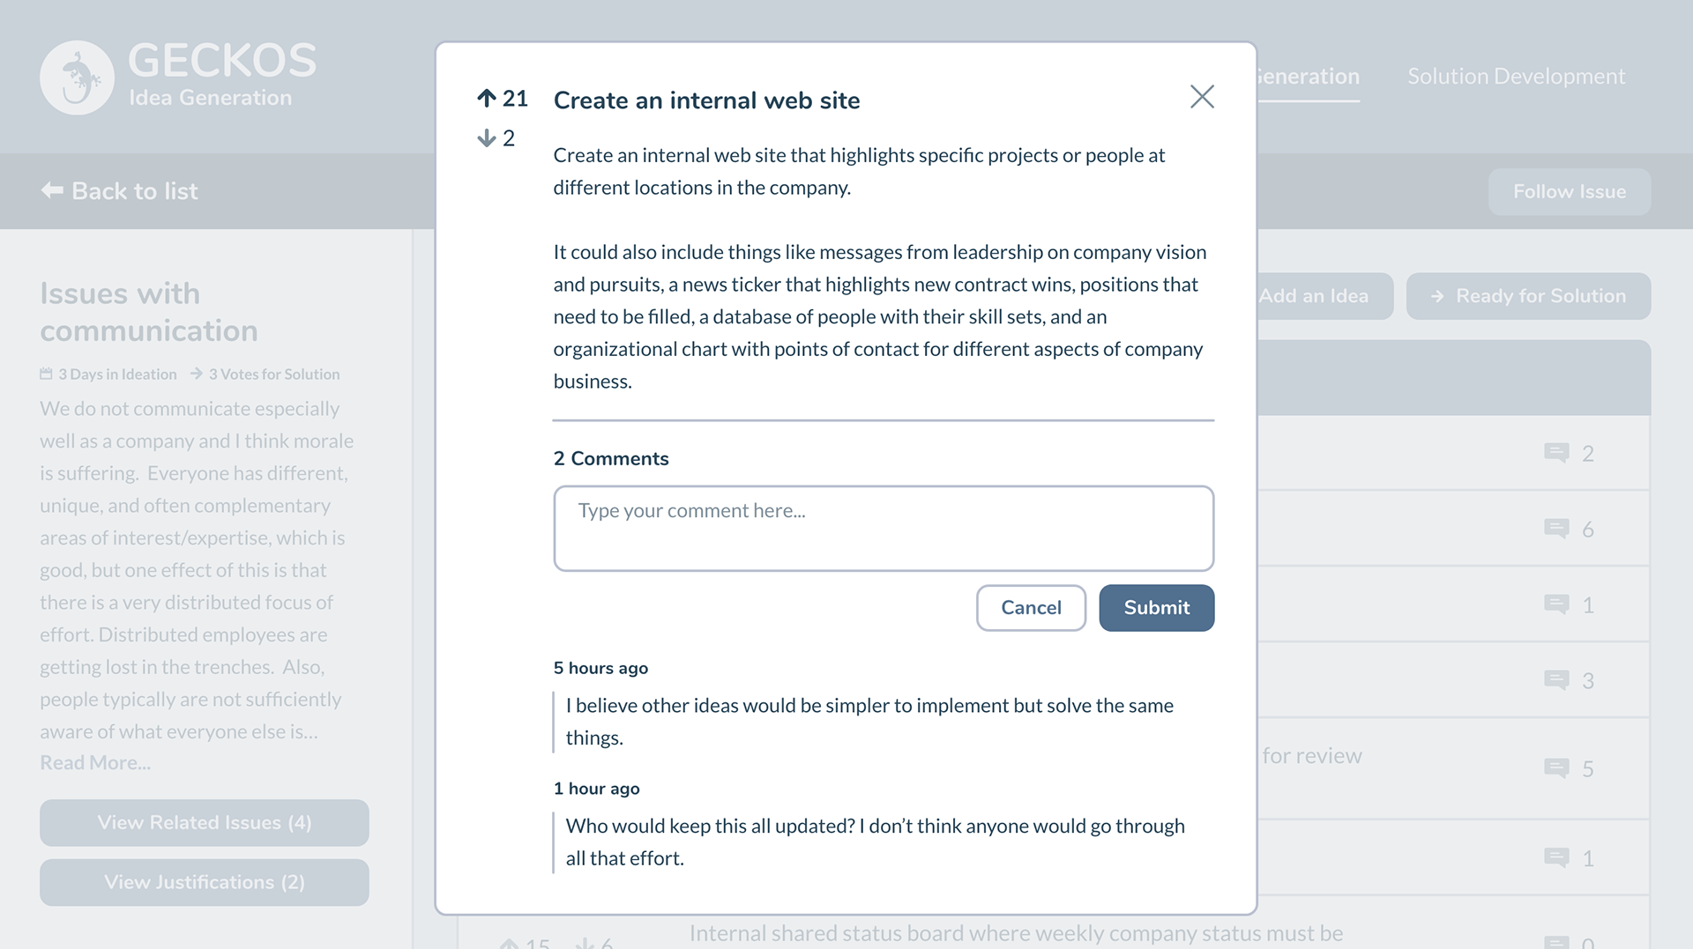Submit the comment

point(1156,608)
